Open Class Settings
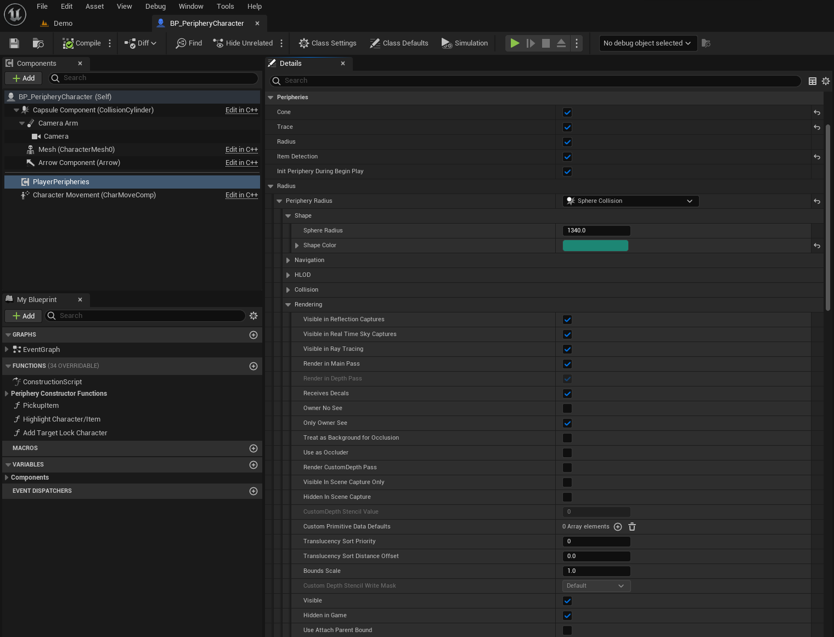This screenshot has height=637, width=834. [x=328, y=43]
